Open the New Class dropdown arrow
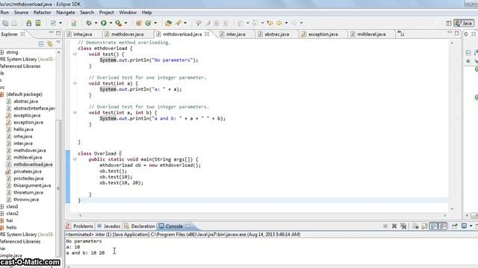The height and width of the screenshot is (268, 478). coord(155,23)
